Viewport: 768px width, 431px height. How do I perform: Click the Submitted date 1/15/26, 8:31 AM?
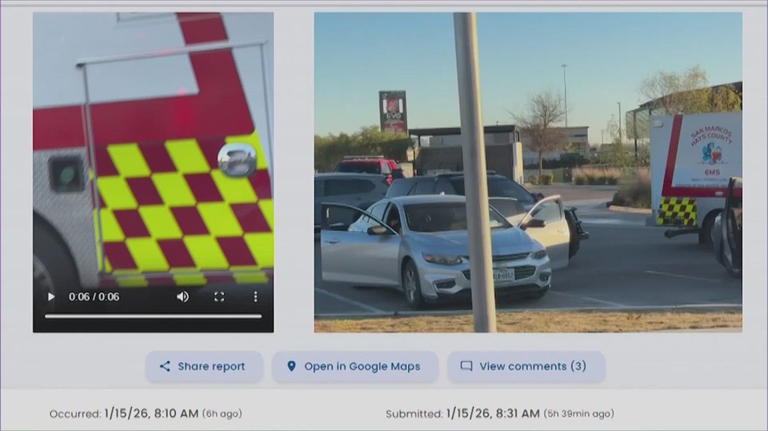(492, 414)
